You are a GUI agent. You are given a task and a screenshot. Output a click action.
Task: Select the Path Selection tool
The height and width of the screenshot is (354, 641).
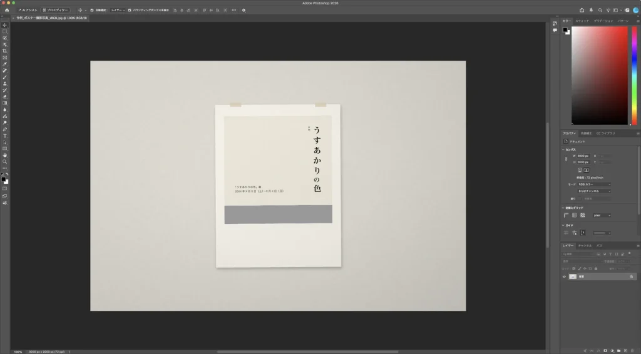(x=5, y=143)
